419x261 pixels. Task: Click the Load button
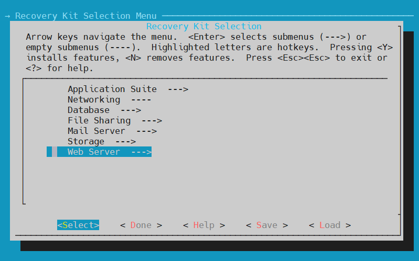(330, 225)
